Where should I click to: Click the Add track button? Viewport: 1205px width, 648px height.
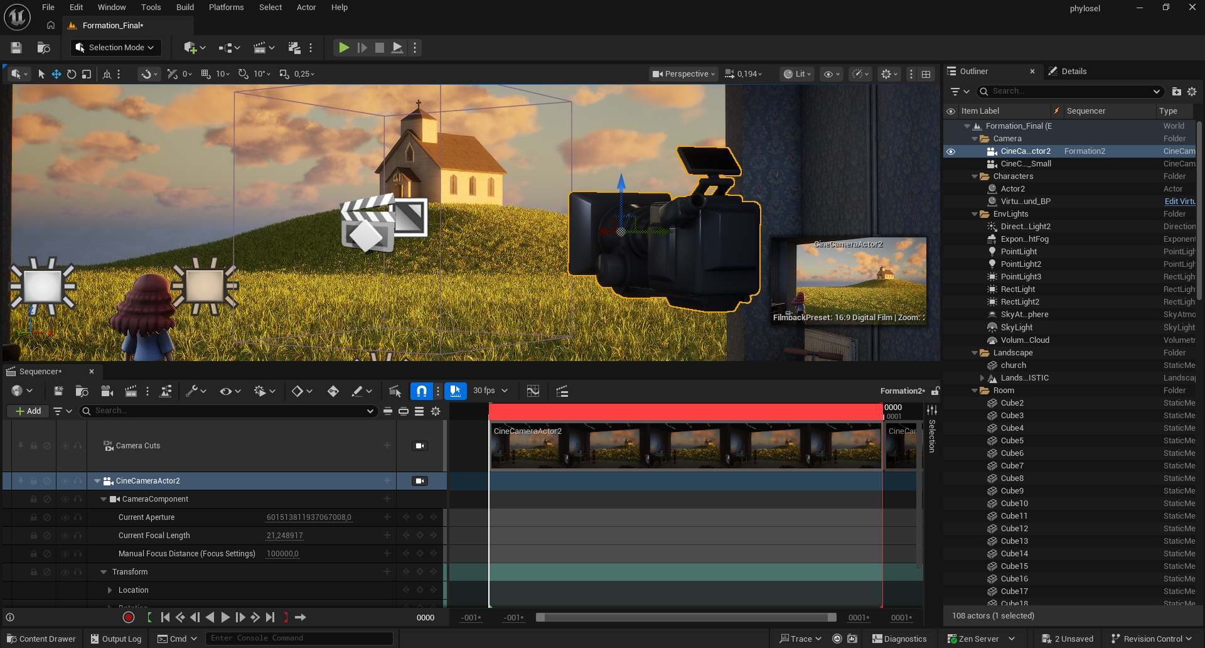tap(28, 411)
